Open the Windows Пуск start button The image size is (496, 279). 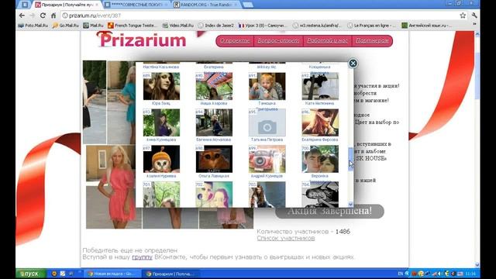(x=31, y=274)
